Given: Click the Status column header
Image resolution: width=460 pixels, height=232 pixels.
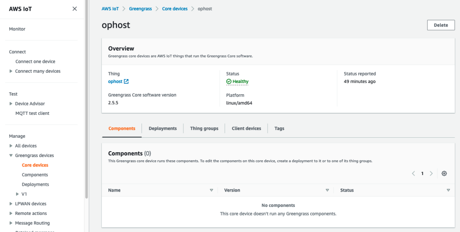Looking at the screenshot, I should tap(347, 190).
